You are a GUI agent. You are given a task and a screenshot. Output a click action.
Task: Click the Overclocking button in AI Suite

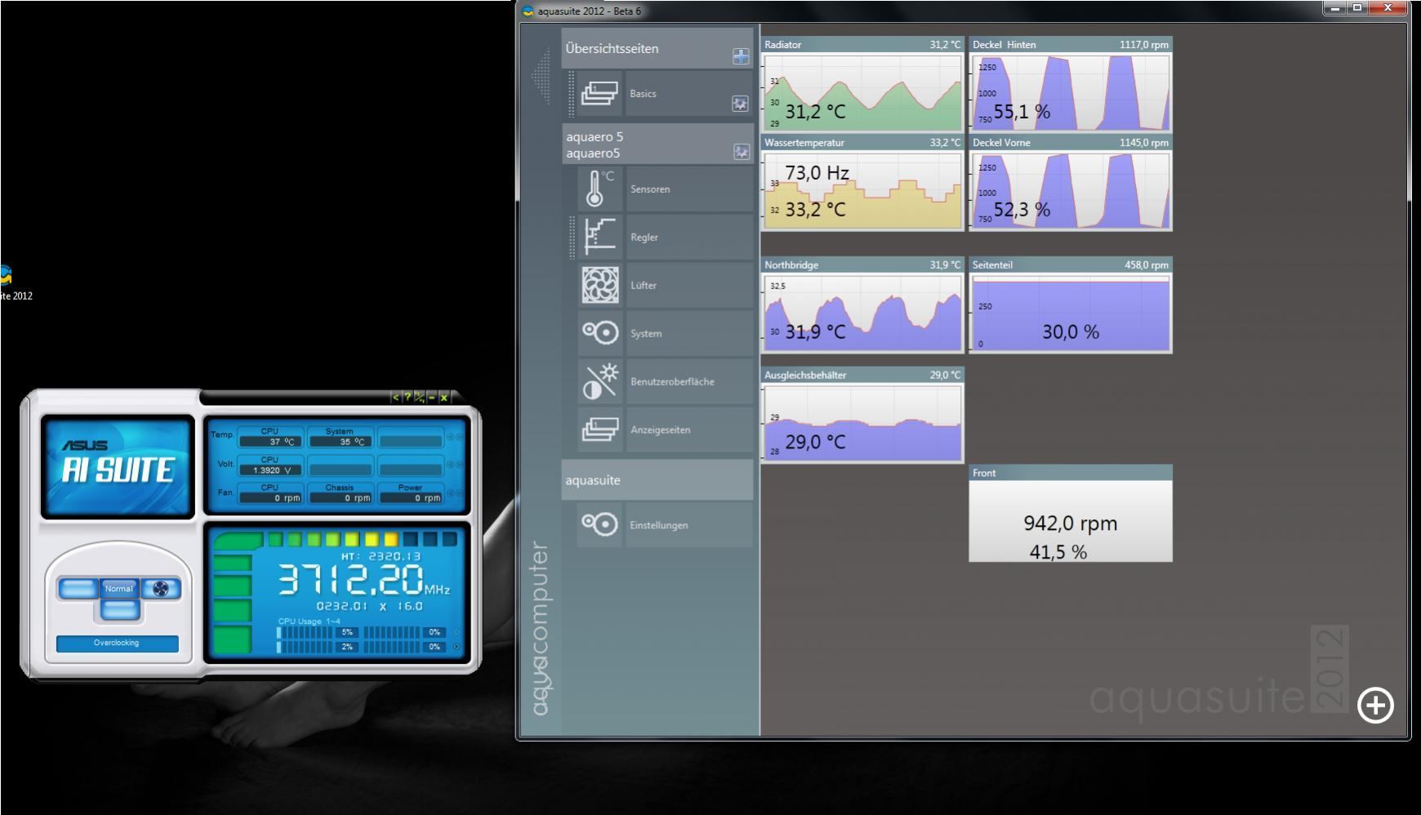117,644
